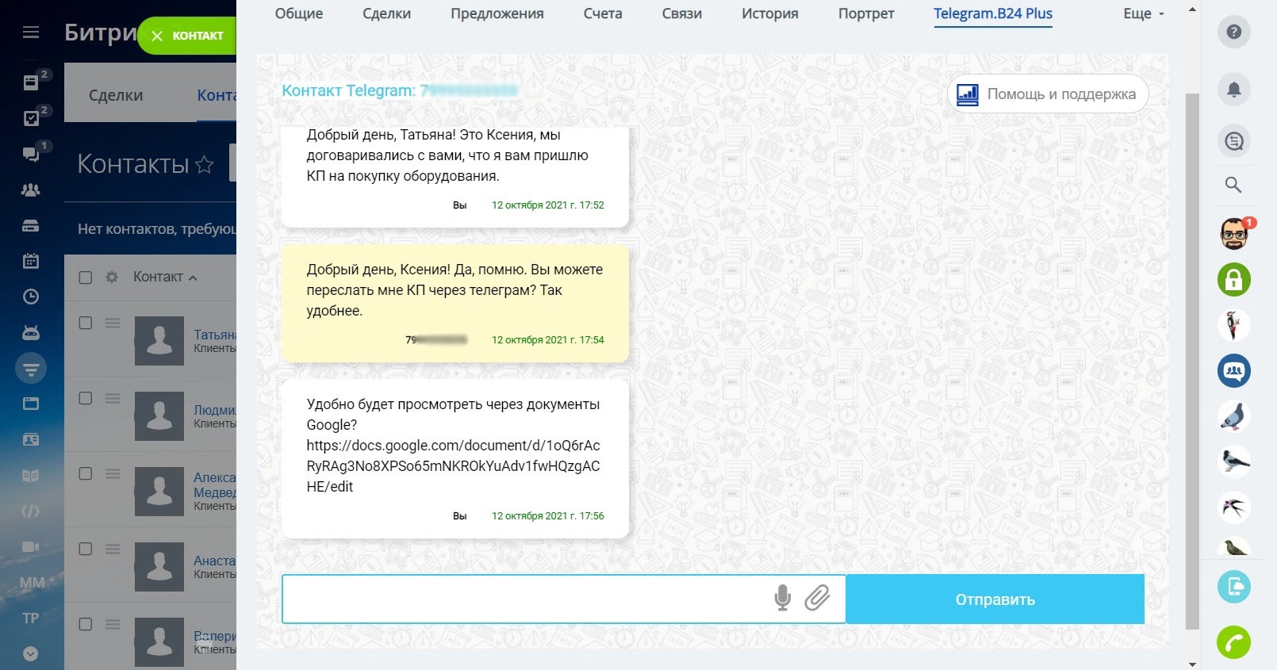1277x670 pixels.
Task: Sort by the Контакт column header
Action: (164, 277)
